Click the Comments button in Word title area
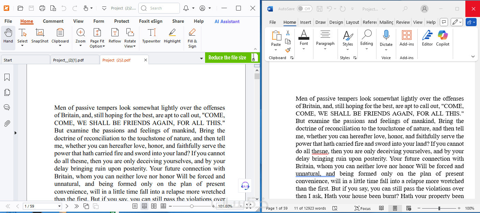This screenshot has height=213, width=480. [444, 22]
